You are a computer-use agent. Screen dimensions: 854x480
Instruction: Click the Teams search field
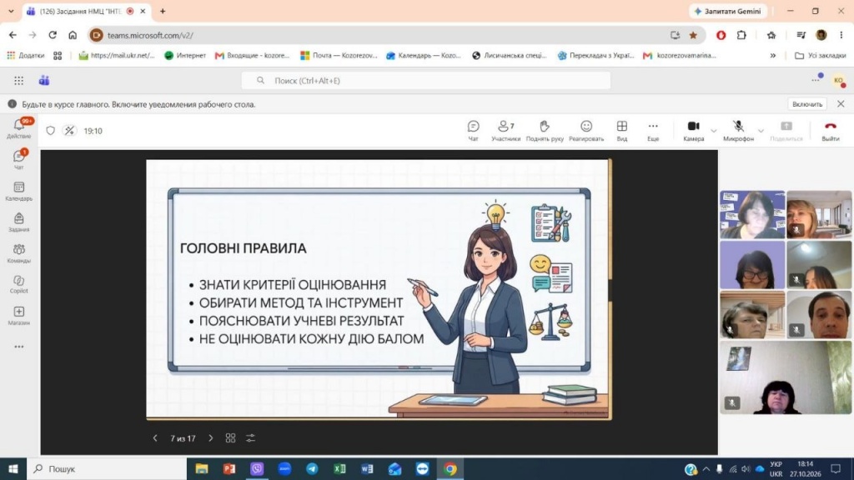(x=426, y=81)
